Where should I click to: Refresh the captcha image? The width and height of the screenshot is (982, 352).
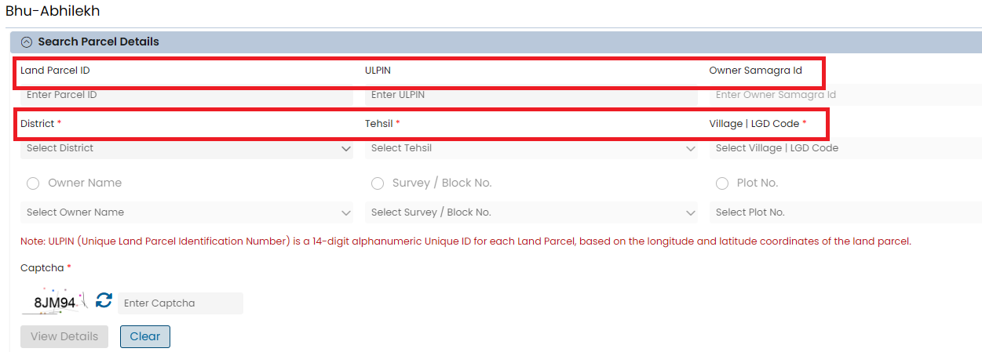point(104,301)
